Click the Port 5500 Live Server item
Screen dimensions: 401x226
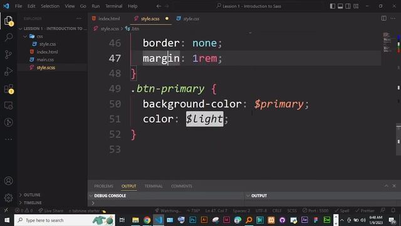[315, 211]
